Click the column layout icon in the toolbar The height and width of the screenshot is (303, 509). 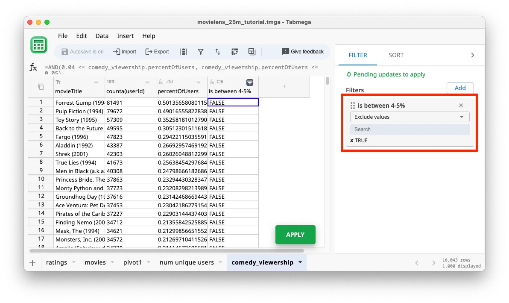[184, 51]
